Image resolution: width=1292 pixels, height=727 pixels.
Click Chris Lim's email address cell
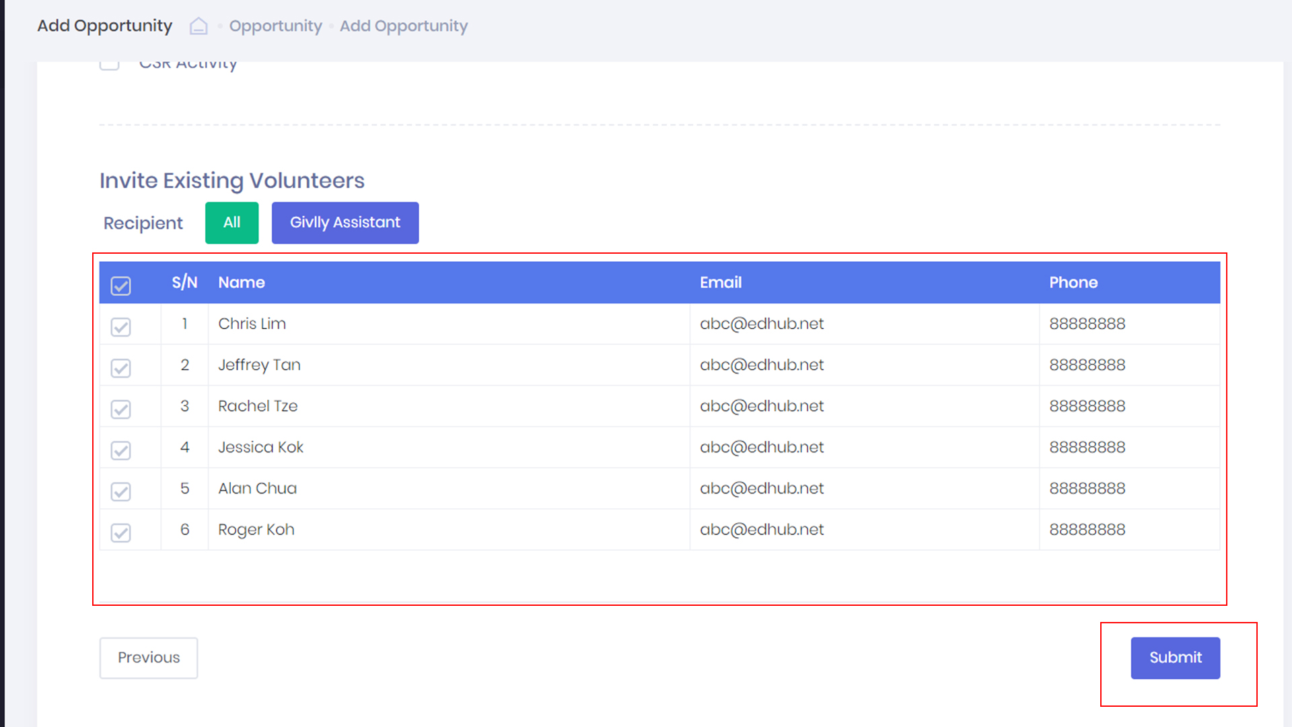761,324
